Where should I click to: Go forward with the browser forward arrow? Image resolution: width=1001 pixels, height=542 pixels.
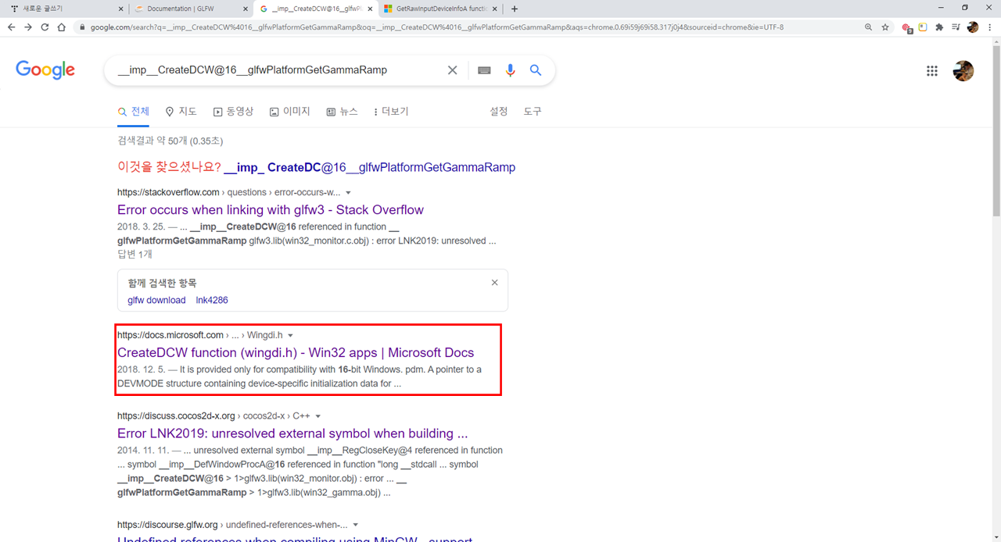pos(28,27)
